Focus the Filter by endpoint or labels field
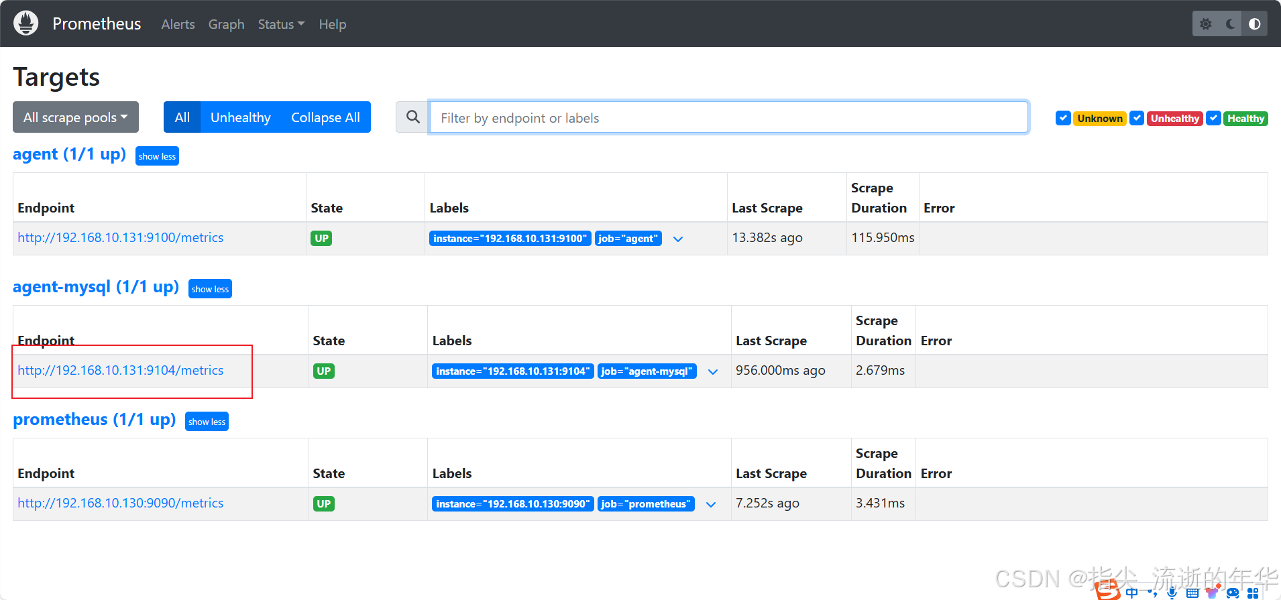The width and height of the screenshot is (1281, 600). tap(728, 117)
